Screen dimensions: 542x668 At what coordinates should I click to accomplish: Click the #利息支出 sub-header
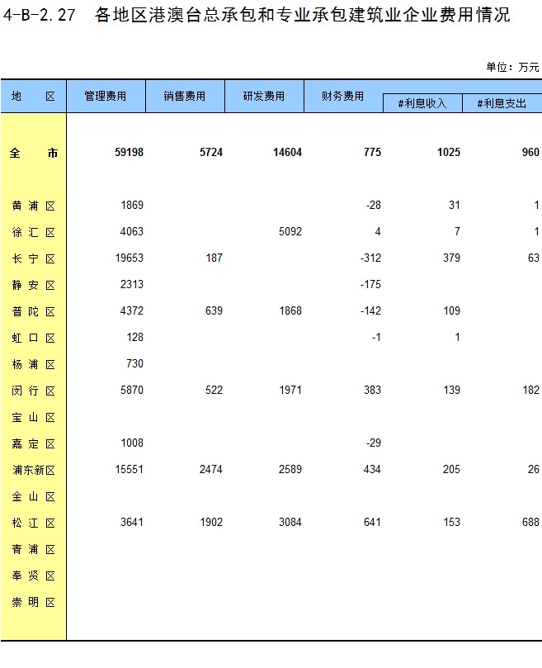(502, 103)
